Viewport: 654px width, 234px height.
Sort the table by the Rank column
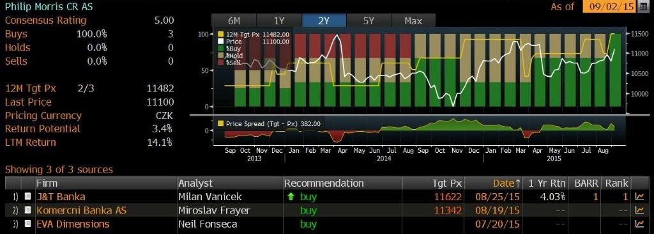(x=616, y=183)
